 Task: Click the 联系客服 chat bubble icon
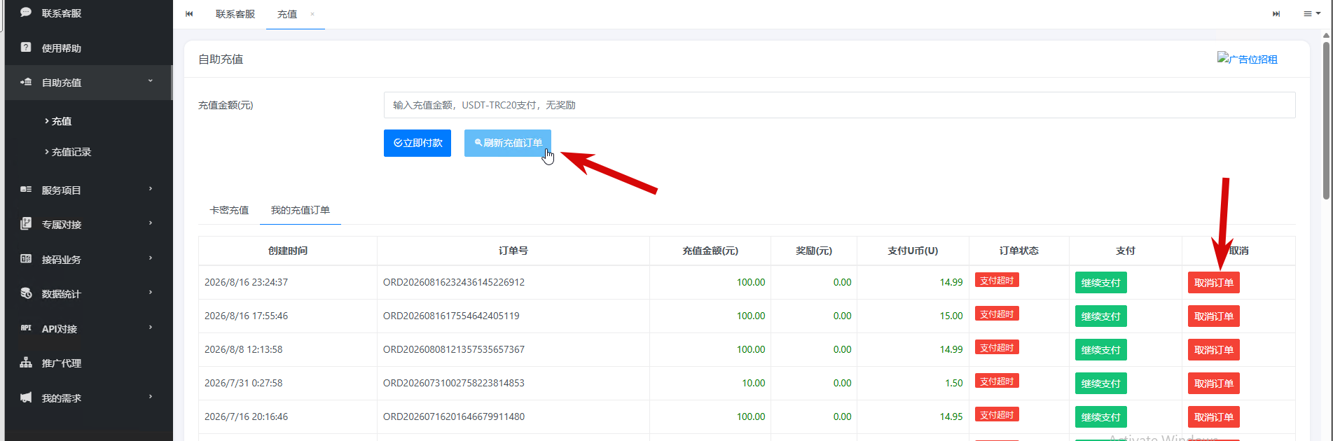coord(26,13)
